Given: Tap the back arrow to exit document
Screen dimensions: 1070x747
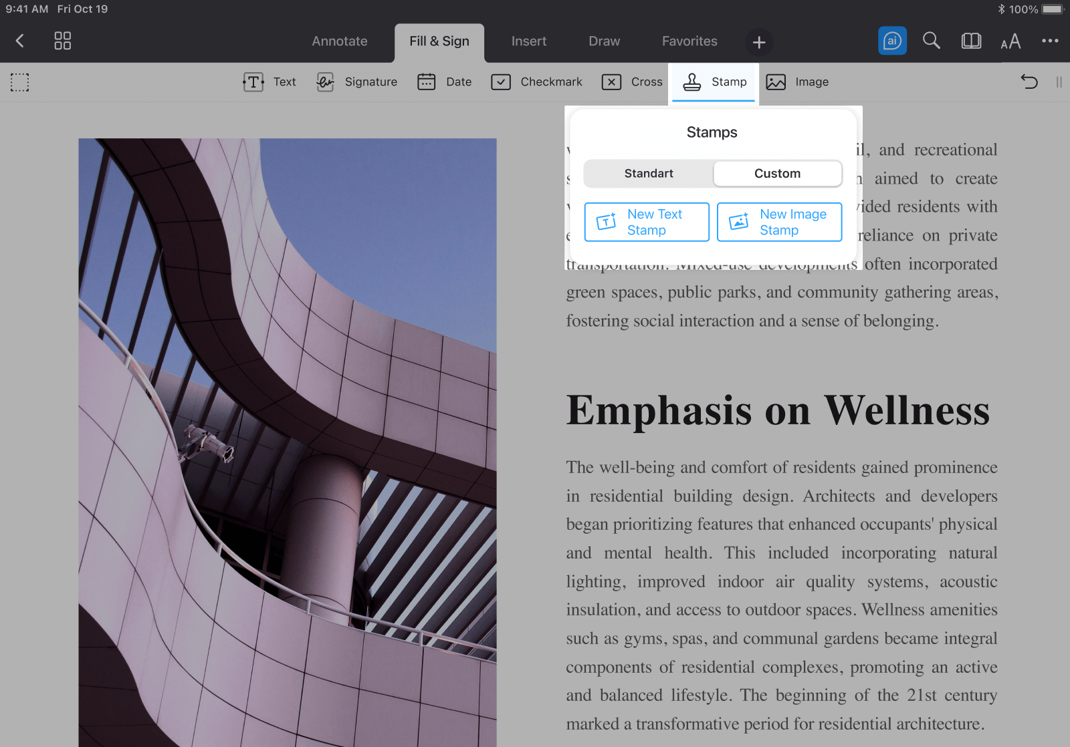Looking at the screenshot, I should pyautogui.click(x=20, y=41).
